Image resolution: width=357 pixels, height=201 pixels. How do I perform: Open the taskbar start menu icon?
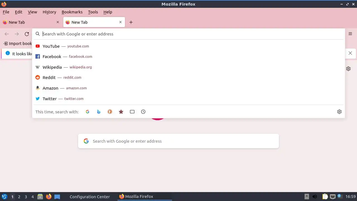point(4,197)
